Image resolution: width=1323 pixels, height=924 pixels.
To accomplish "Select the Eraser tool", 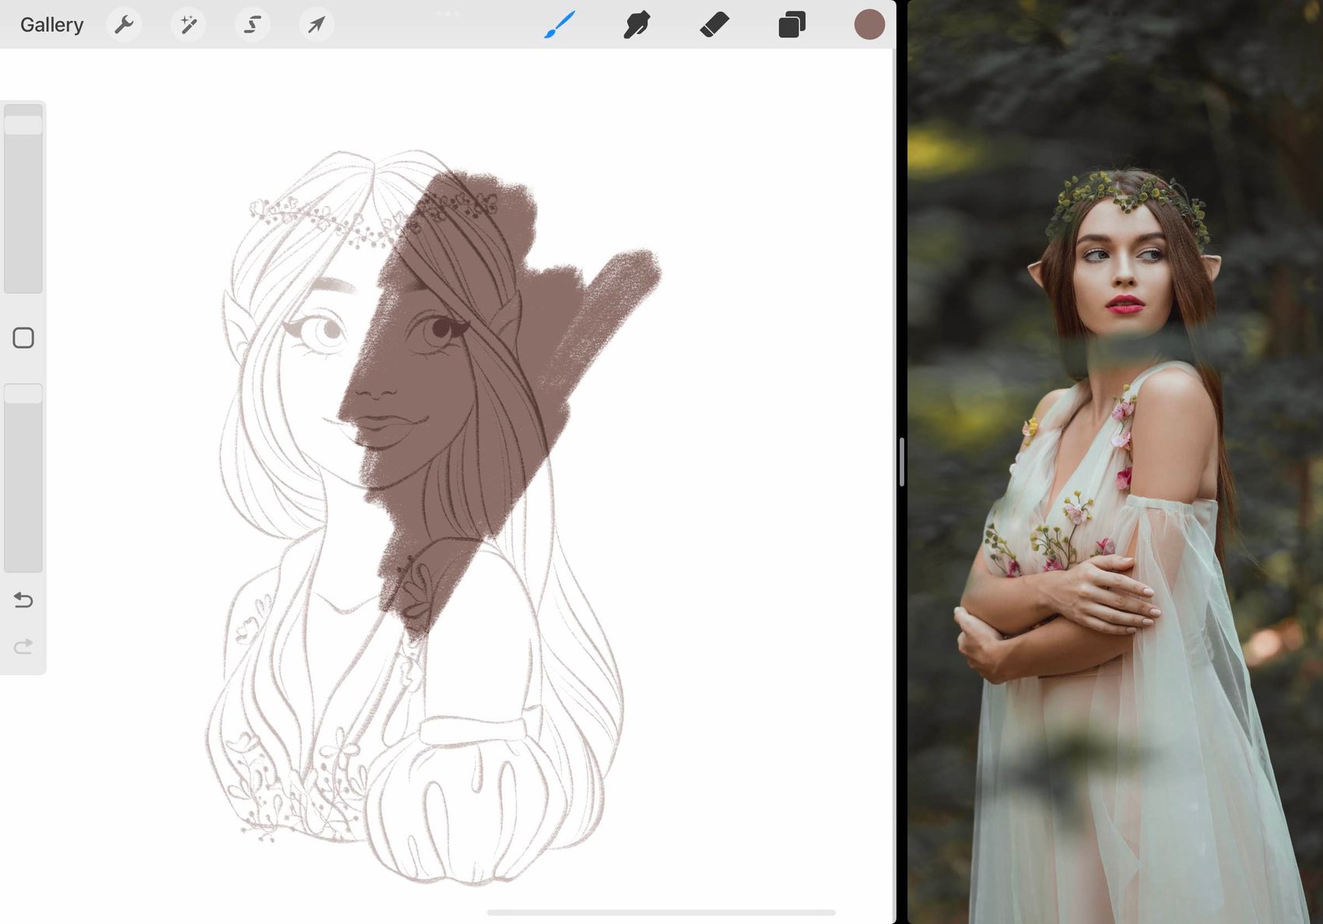I will pyautogui.click(x=714, y=25).
